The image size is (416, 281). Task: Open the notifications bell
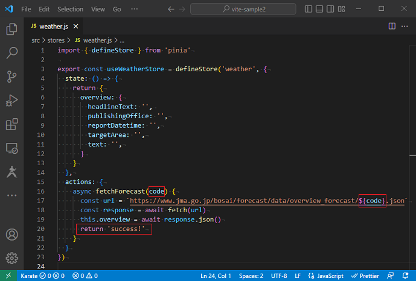tap(405, 276)
